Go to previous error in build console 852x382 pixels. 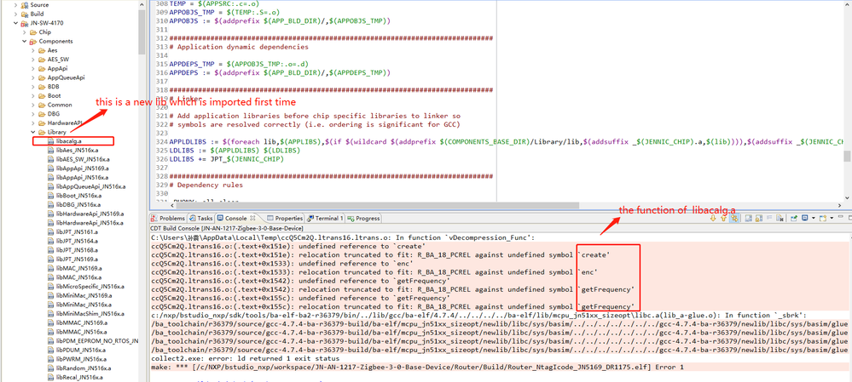click(724, 218)
